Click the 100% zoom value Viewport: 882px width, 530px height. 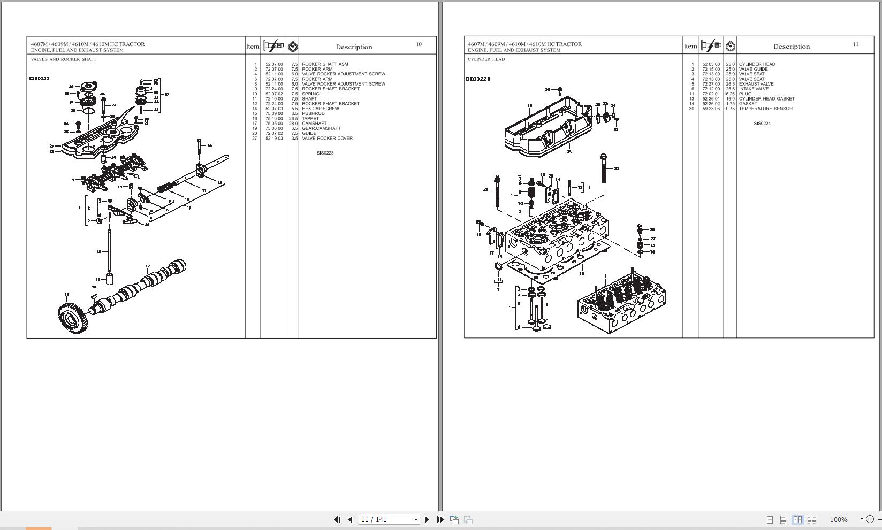coord(839,519)
